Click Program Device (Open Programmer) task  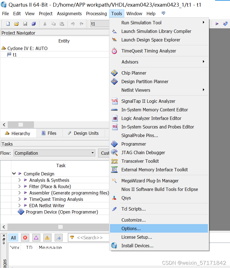(x=62, y=212)
